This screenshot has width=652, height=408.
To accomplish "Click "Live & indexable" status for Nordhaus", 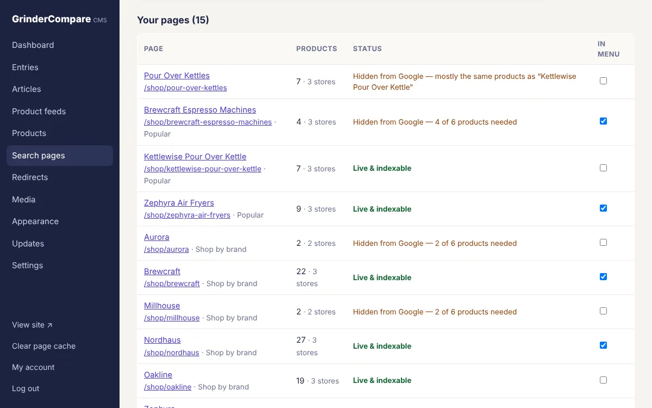I will pyautogui.click(x=382, y=346).
